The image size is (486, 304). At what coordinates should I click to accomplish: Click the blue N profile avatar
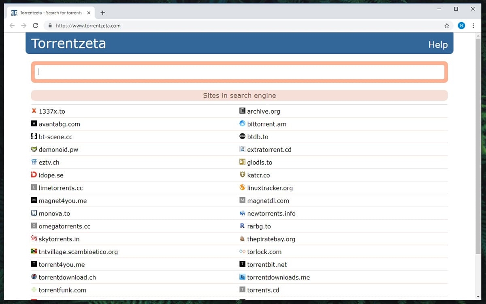(x=461, y=25)
